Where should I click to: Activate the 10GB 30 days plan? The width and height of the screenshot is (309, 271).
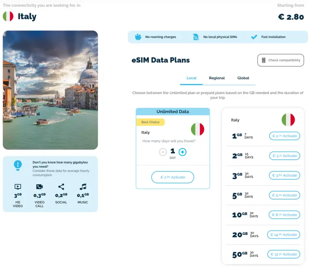284,215
